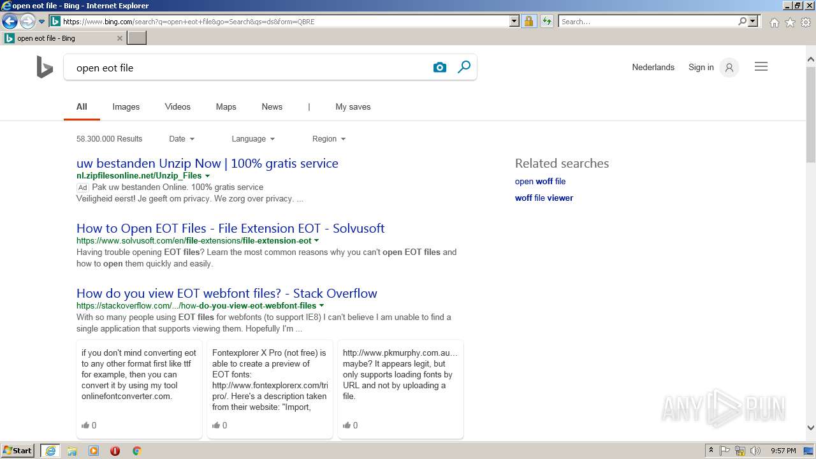The image size is (816, 459).
Task: Select the All results tab
Action: [x=82, y=107]
